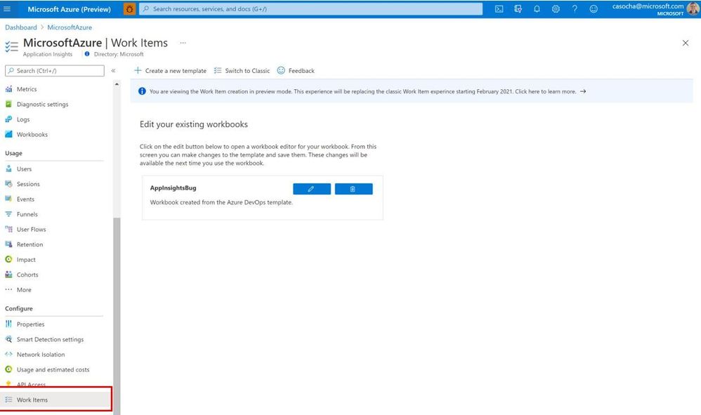701x415 pixels.
Task: Go to Dashboard breadcrumb
Action: pyautogui.click(x=21, y=27)
